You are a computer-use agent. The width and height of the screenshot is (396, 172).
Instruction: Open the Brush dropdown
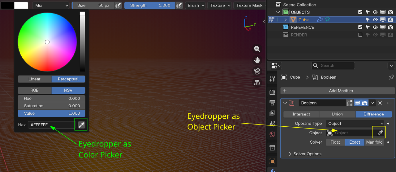(x=195, y=5)
